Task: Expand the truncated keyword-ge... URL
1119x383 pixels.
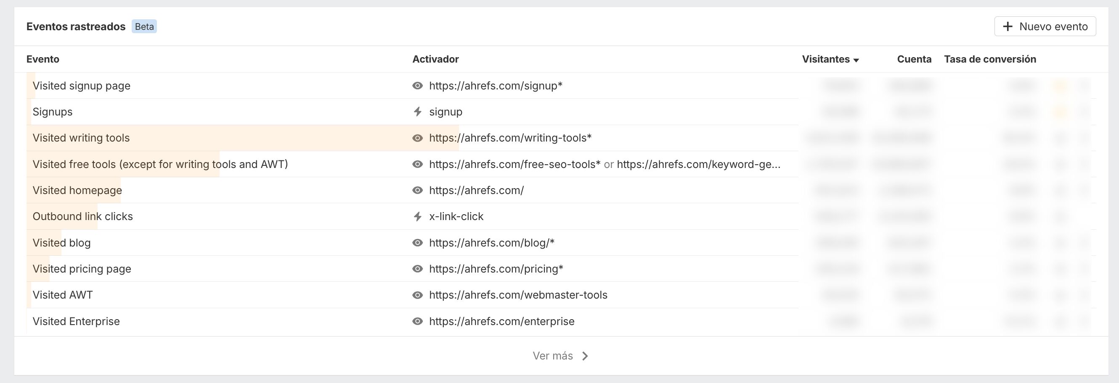Action: [698, 164]
